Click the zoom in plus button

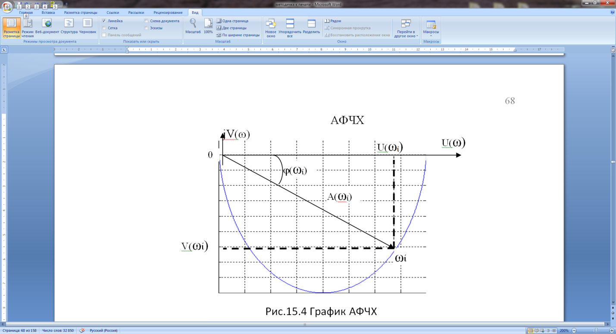612,331
